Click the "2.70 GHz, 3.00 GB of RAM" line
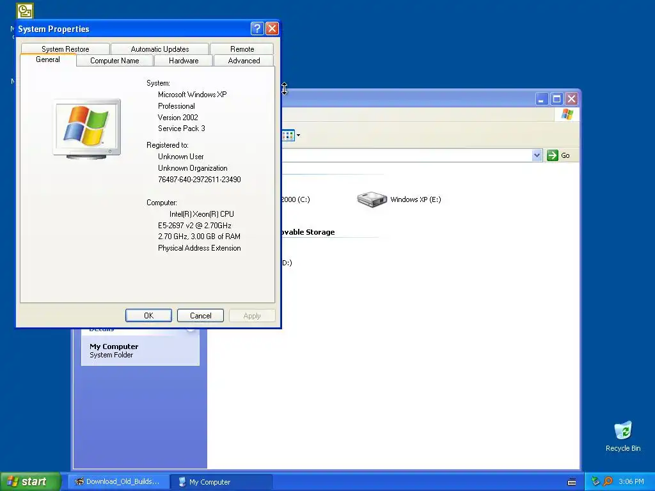This screenshot has height=491, width=655. [x=200, y=237]
